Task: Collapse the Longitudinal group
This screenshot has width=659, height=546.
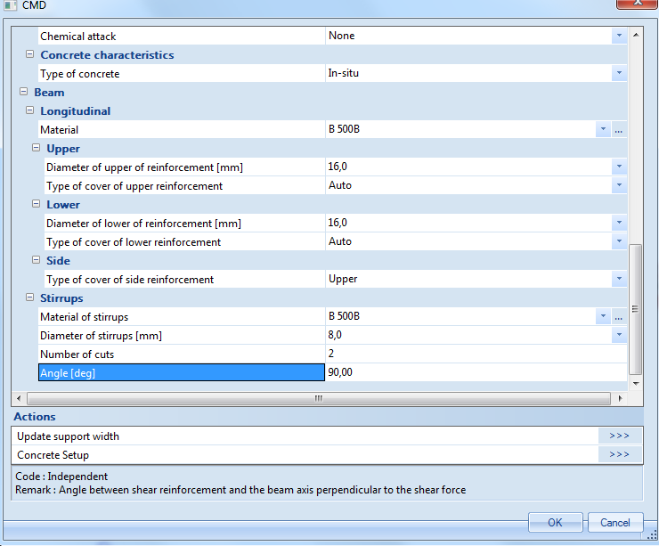Action: 30,111
